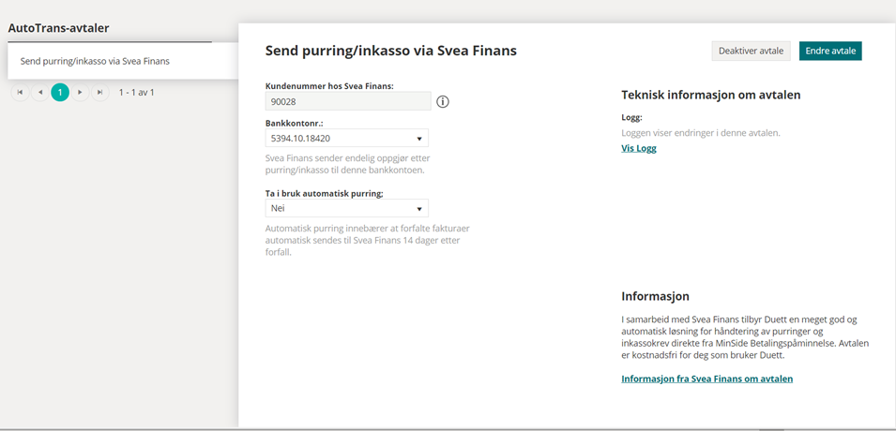896x431 pixels.
Task: Click the Endre avtale button
Action: click(830, 51)
